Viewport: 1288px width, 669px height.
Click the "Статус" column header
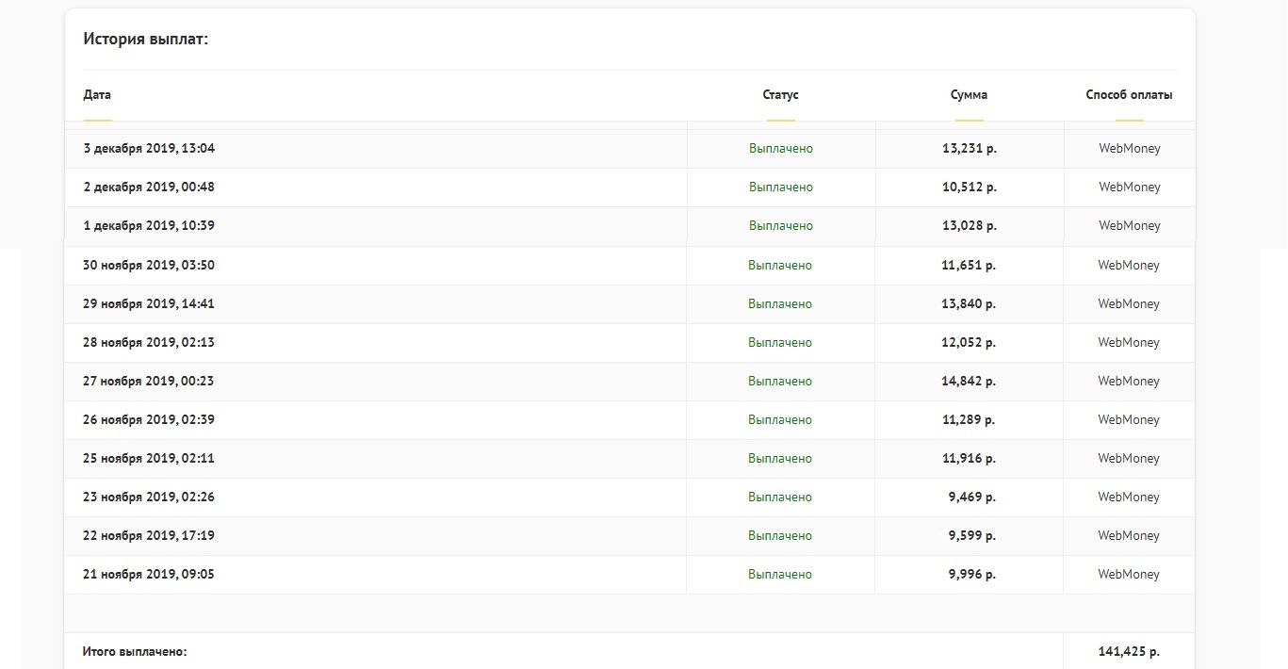click(x=780, y=95)
